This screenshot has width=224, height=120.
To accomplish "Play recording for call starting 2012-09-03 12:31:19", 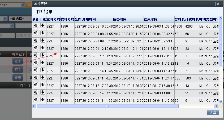I will [x=36, y=55].
